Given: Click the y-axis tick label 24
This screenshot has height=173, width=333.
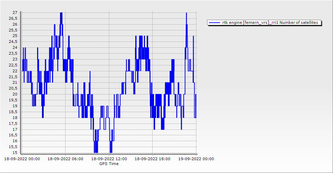Looking at the screenshot, I should pos(15,47).
